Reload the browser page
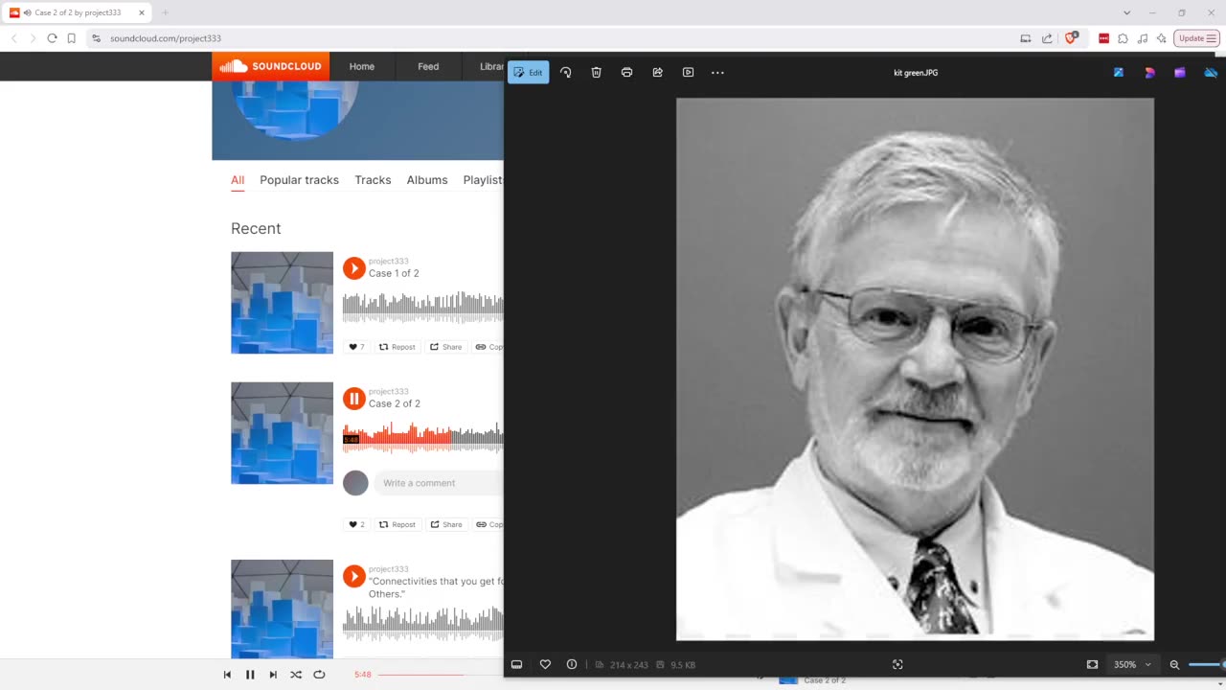Screen dimensions: 1226x690 (x=52, y=38)
